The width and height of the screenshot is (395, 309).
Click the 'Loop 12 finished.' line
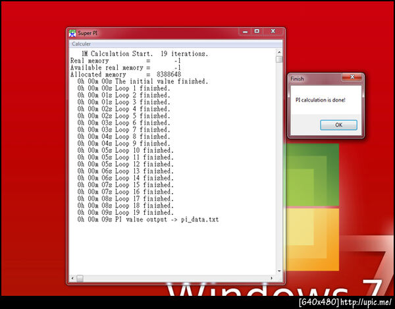coord(126,164)
